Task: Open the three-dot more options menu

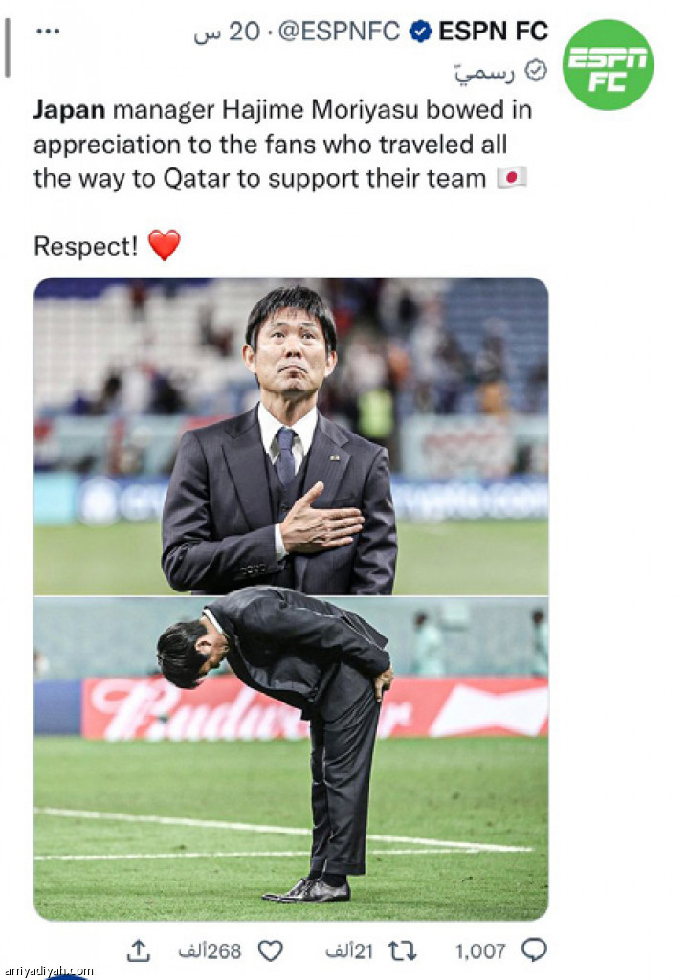Action: click(48, 31)
